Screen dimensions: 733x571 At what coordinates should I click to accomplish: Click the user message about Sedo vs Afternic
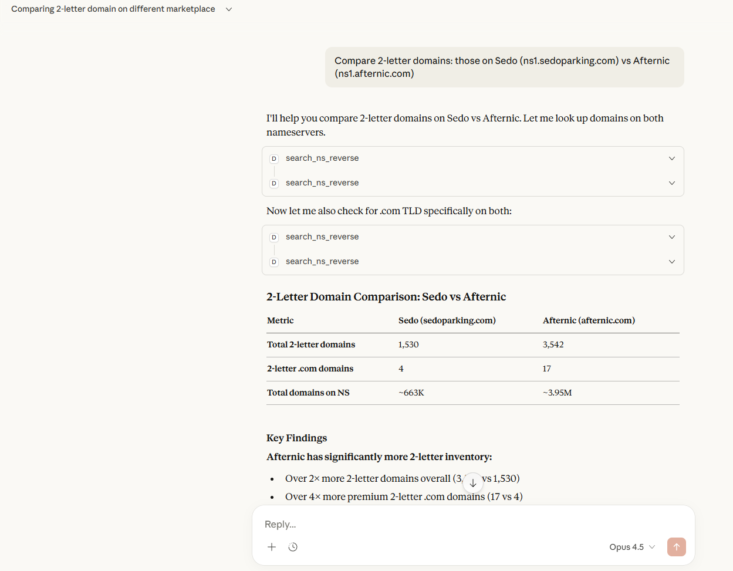click(x=504, y=67)
